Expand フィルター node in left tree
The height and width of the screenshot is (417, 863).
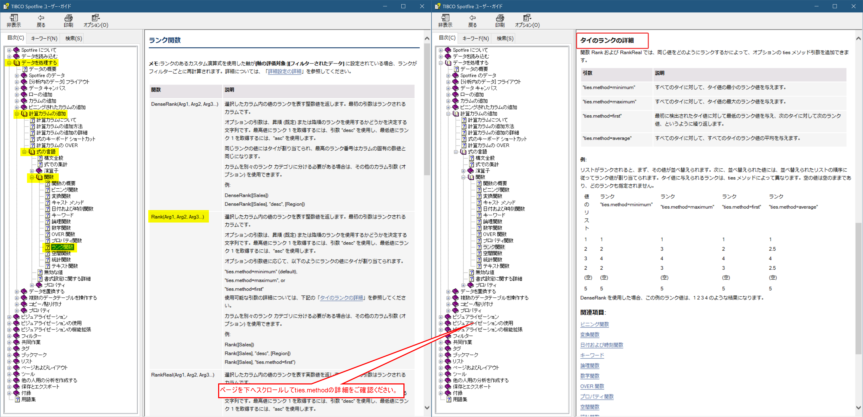9,336
